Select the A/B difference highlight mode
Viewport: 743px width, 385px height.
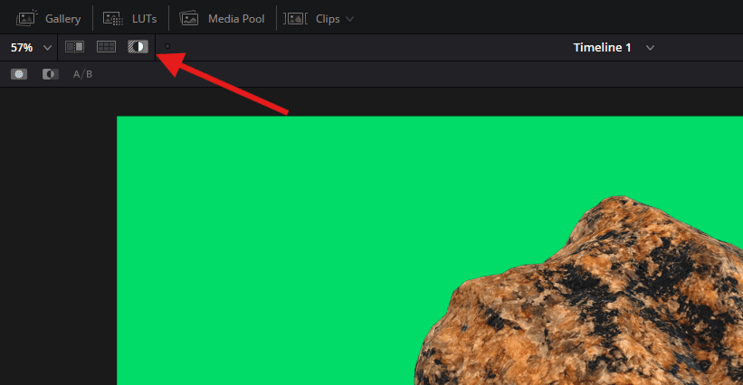pyautogui.click(x=82, y=74)
